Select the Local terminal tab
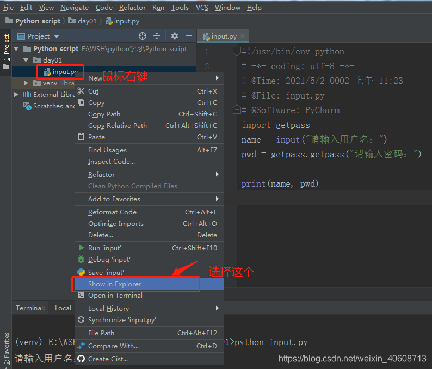The width and height of the screenshot is (432, 369). tap(63, 308)
